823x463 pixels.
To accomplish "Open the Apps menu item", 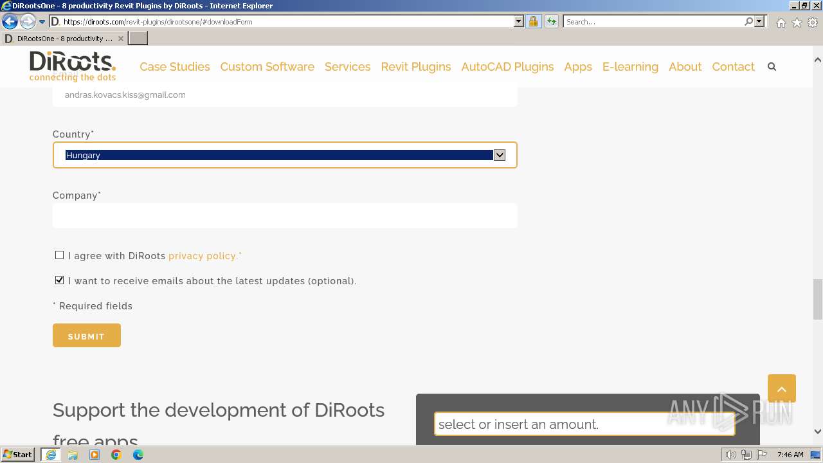I will point(578,67).
